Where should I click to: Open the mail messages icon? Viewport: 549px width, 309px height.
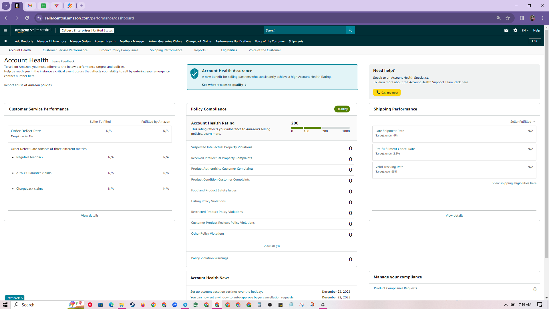[x=506, y=30]
